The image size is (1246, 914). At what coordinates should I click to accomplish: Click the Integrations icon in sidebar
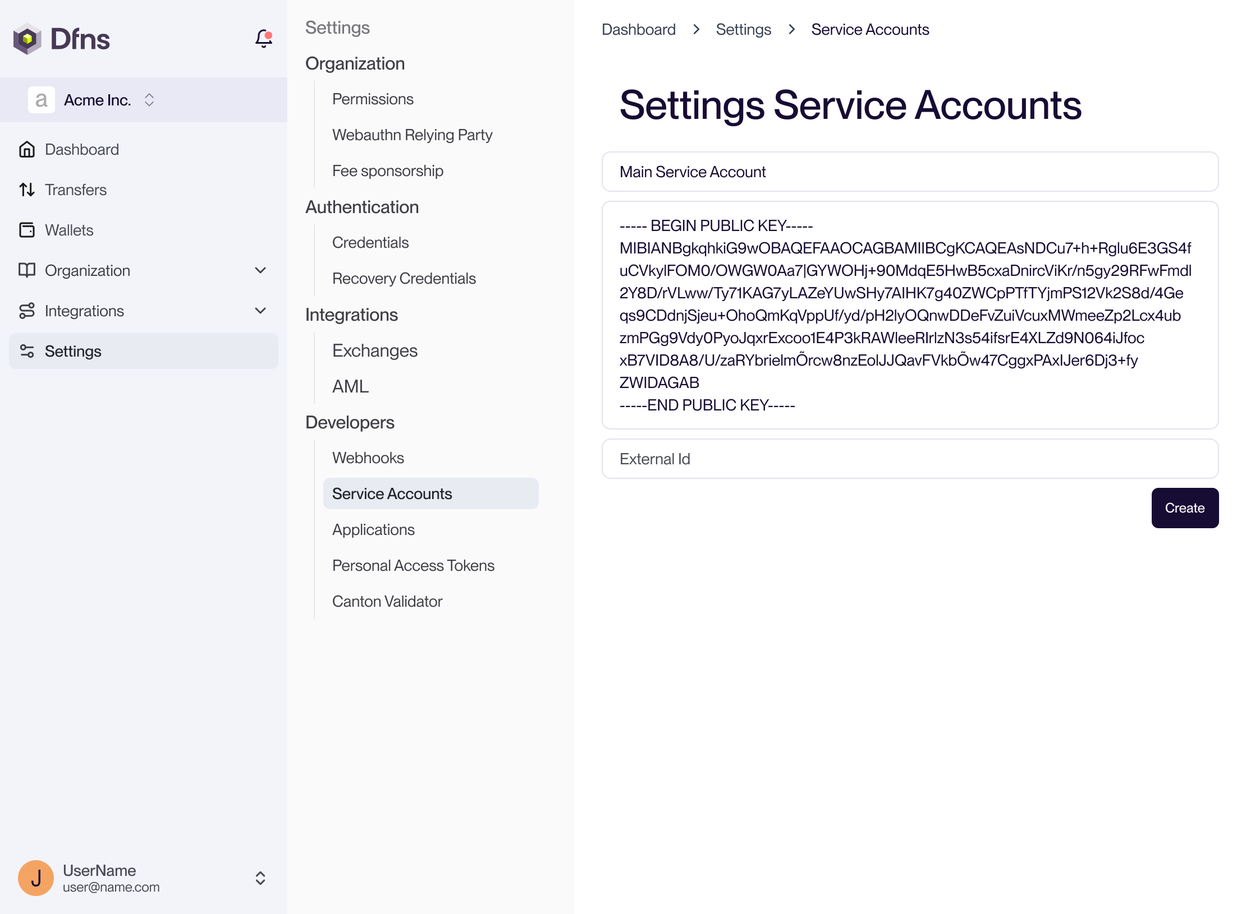(26, 311)
